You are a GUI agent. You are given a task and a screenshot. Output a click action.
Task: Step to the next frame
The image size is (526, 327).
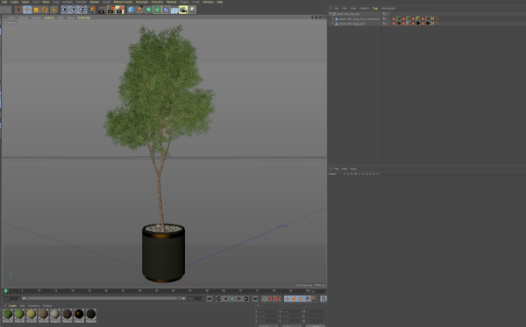(x=238, y=298)
